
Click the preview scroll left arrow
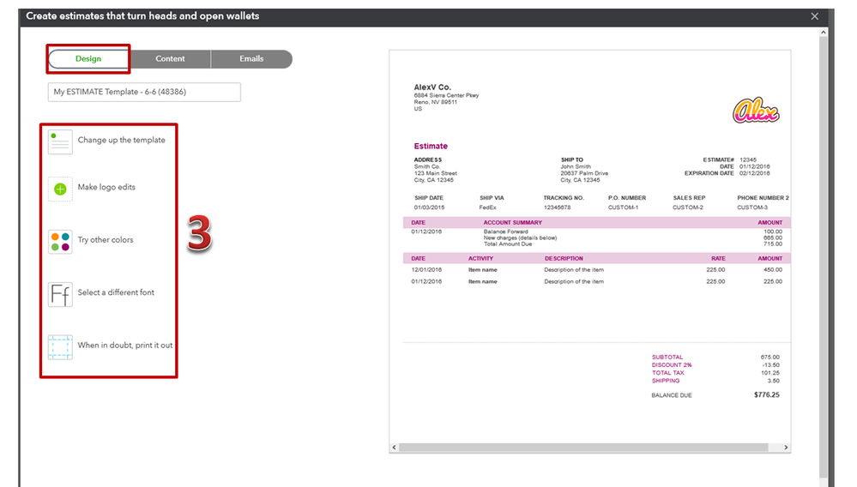[394, 448]
